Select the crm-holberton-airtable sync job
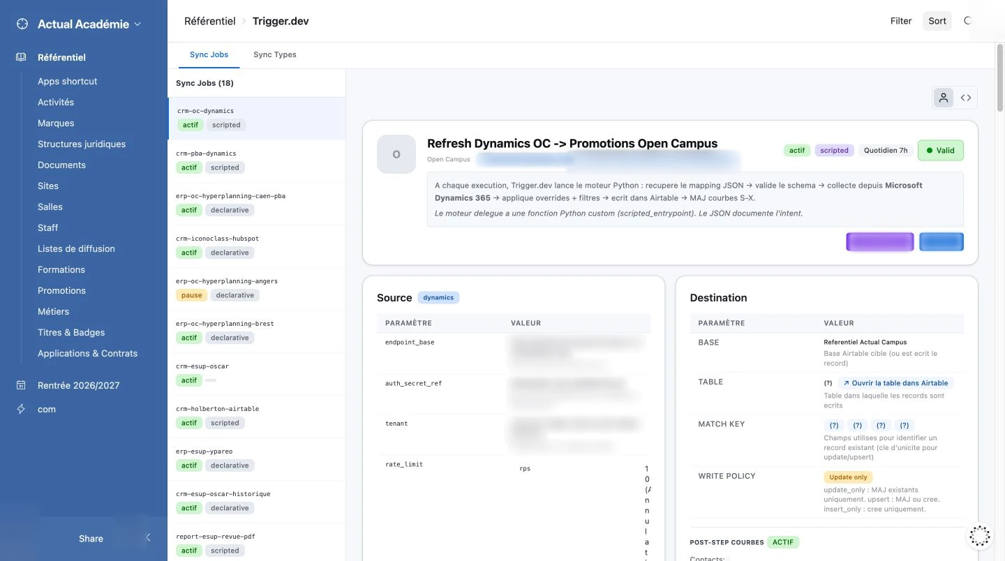The image size is (1005, 561). (257, 417)
